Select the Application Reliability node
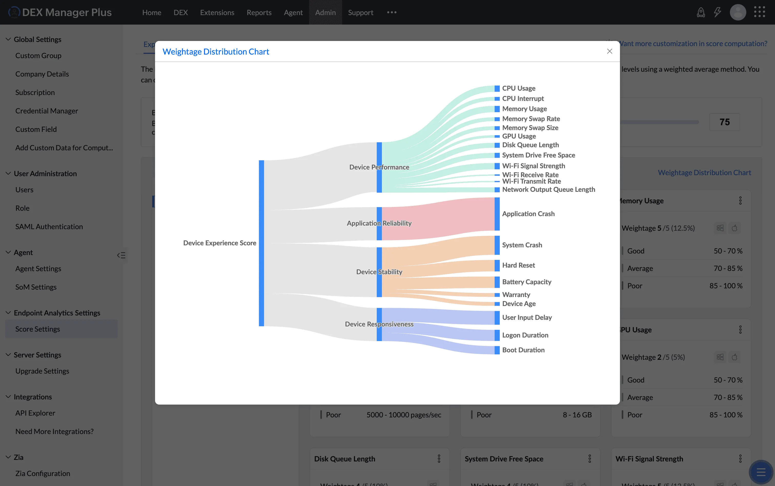 click(x=379, y=223)
